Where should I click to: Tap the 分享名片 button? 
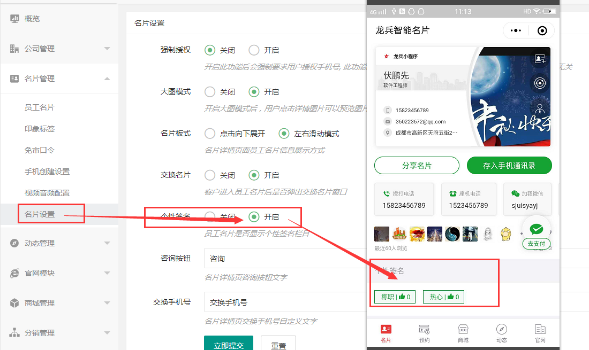tap(417, 166)
